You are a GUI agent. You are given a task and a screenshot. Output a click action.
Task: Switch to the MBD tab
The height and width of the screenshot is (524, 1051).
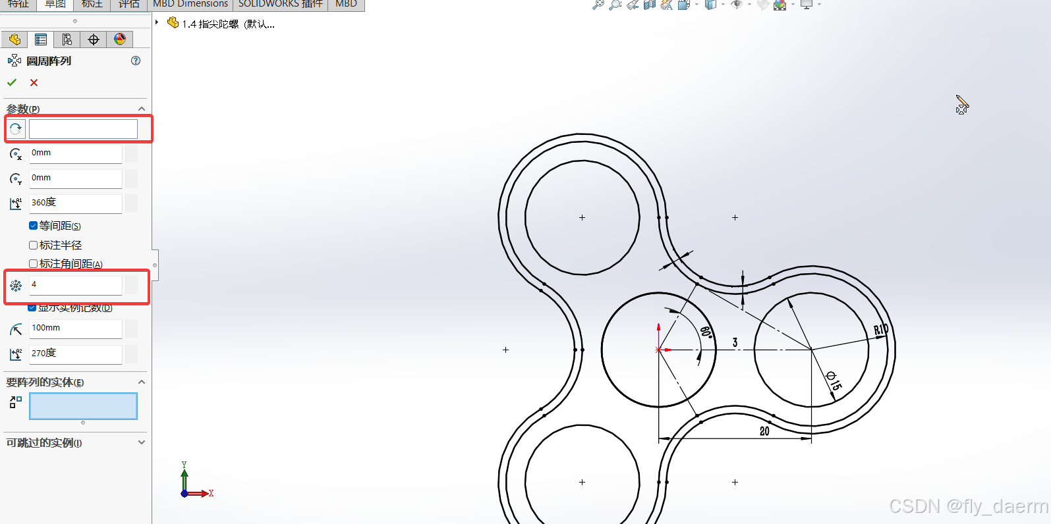click(347, 5)
